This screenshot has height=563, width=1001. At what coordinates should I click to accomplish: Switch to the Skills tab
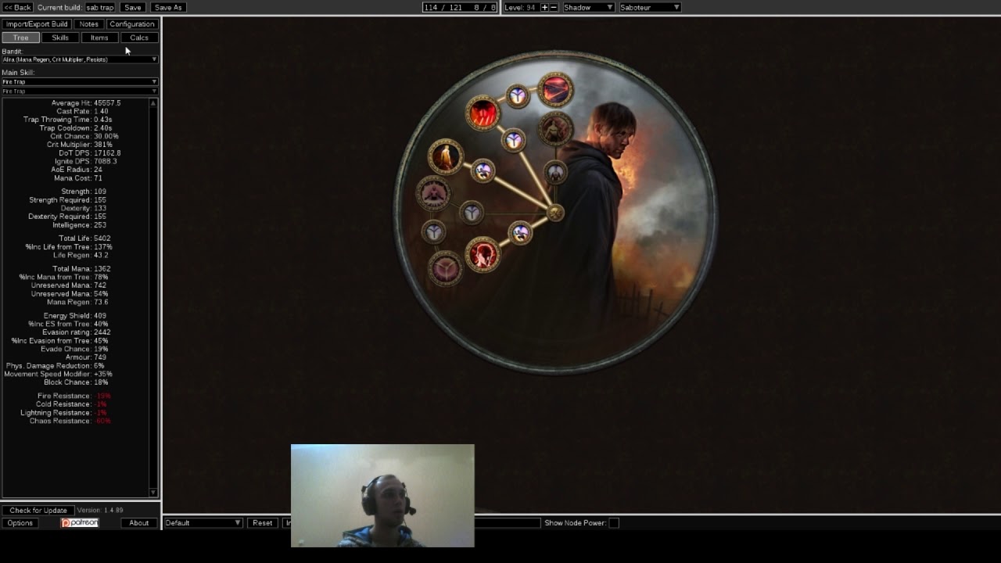tap(60, 38)
